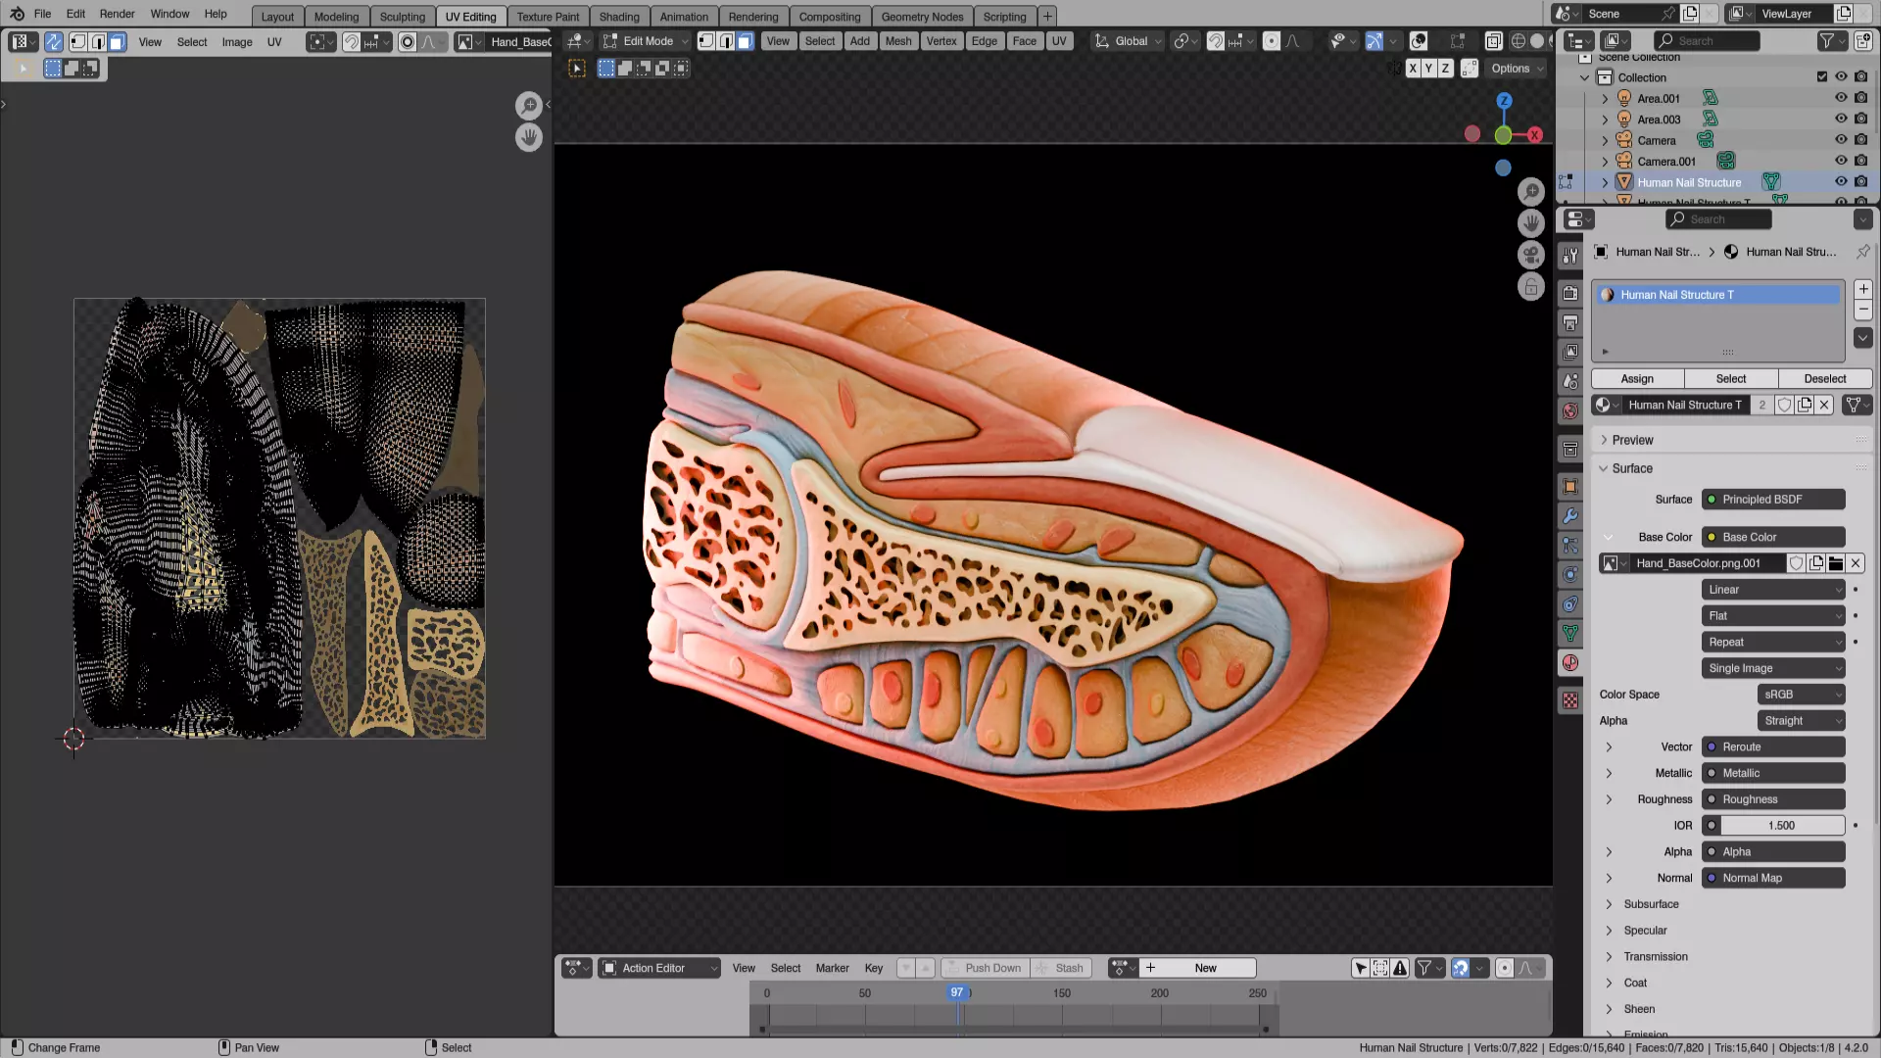Open the Action Editor mode dropdown
1881x1058 pixels.
click(659, 968)
